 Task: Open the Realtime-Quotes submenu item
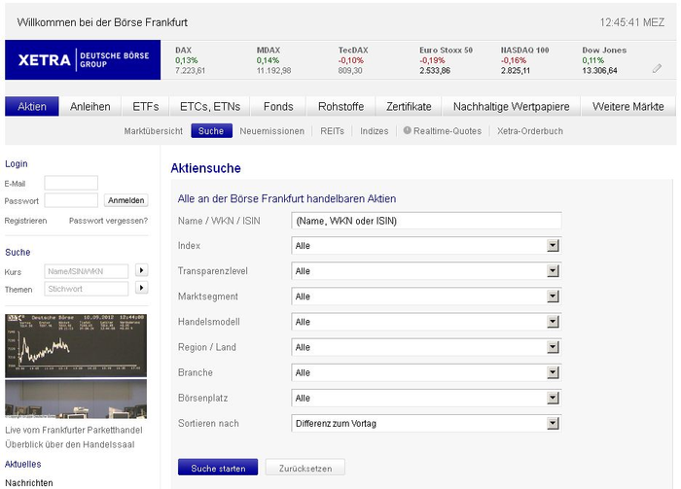tap(448, 131)
